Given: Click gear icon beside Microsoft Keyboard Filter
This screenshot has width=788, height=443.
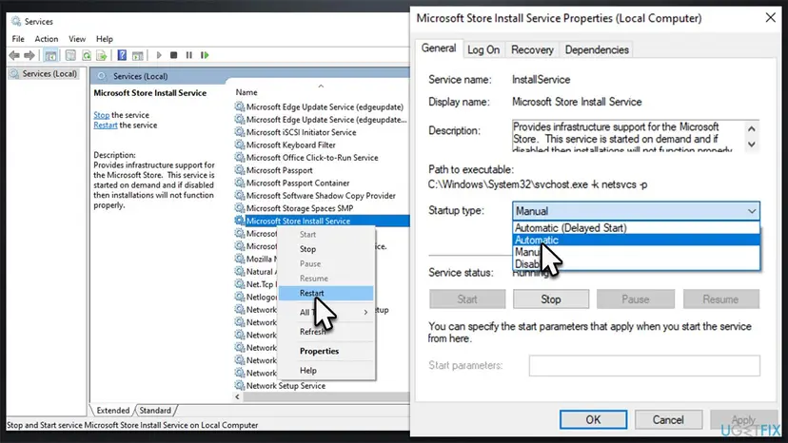Looking at the screenshot, I should click(x=240, y=144).
